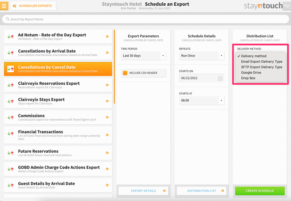This screenshot has width=291, height=201.
Task: Click the magnifier search icon
Action: pyautogui.click(x=8, y=19)
